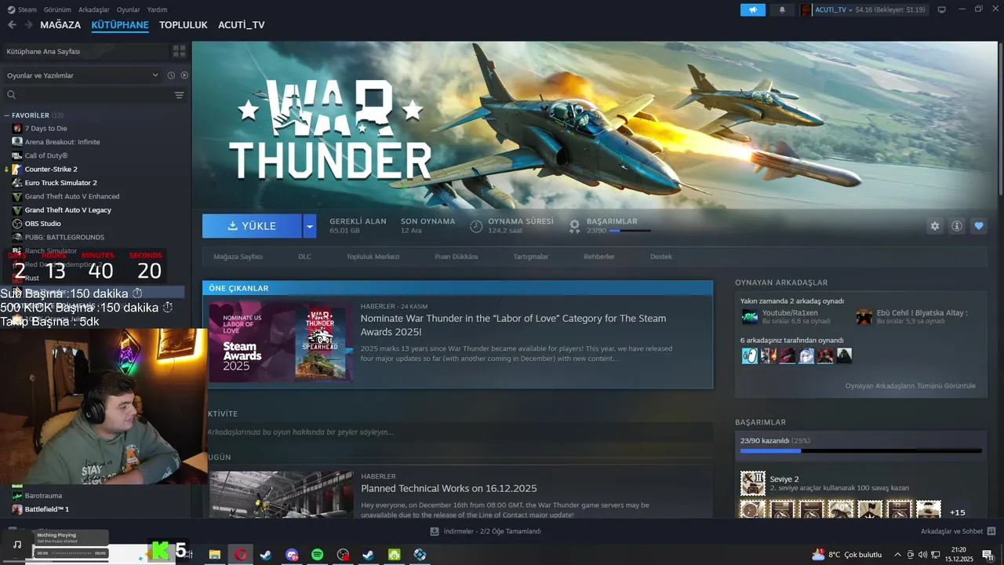Open Mağaza Sayfası link
This screenshot has width=1004, height=565.
(238, 257)
